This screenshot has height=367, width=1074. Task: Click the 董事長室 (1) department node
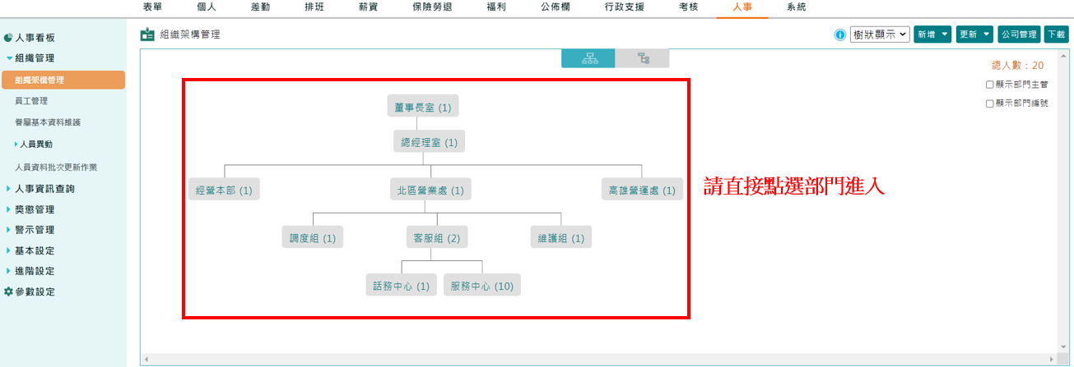(x=423, y=107)
